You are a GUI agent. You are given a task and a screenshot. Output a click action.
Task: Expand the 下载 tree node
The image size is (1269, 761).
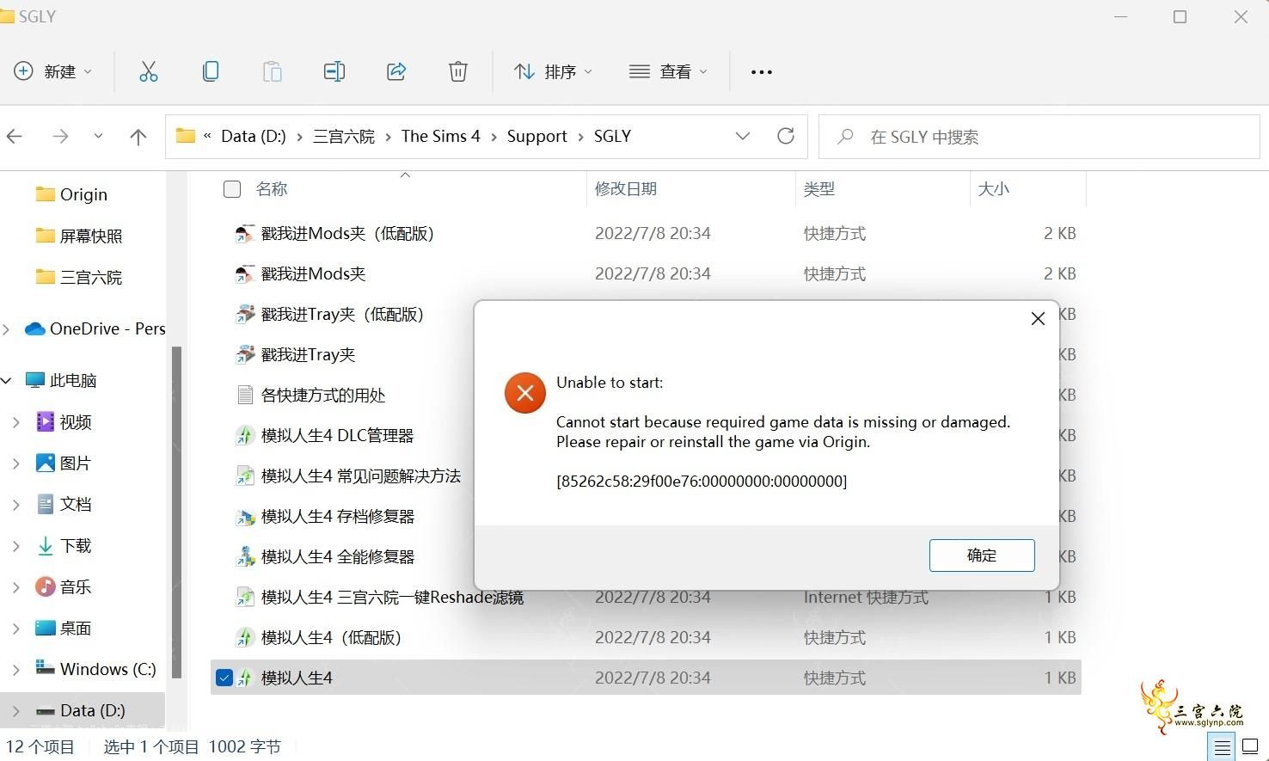point(16,546)
